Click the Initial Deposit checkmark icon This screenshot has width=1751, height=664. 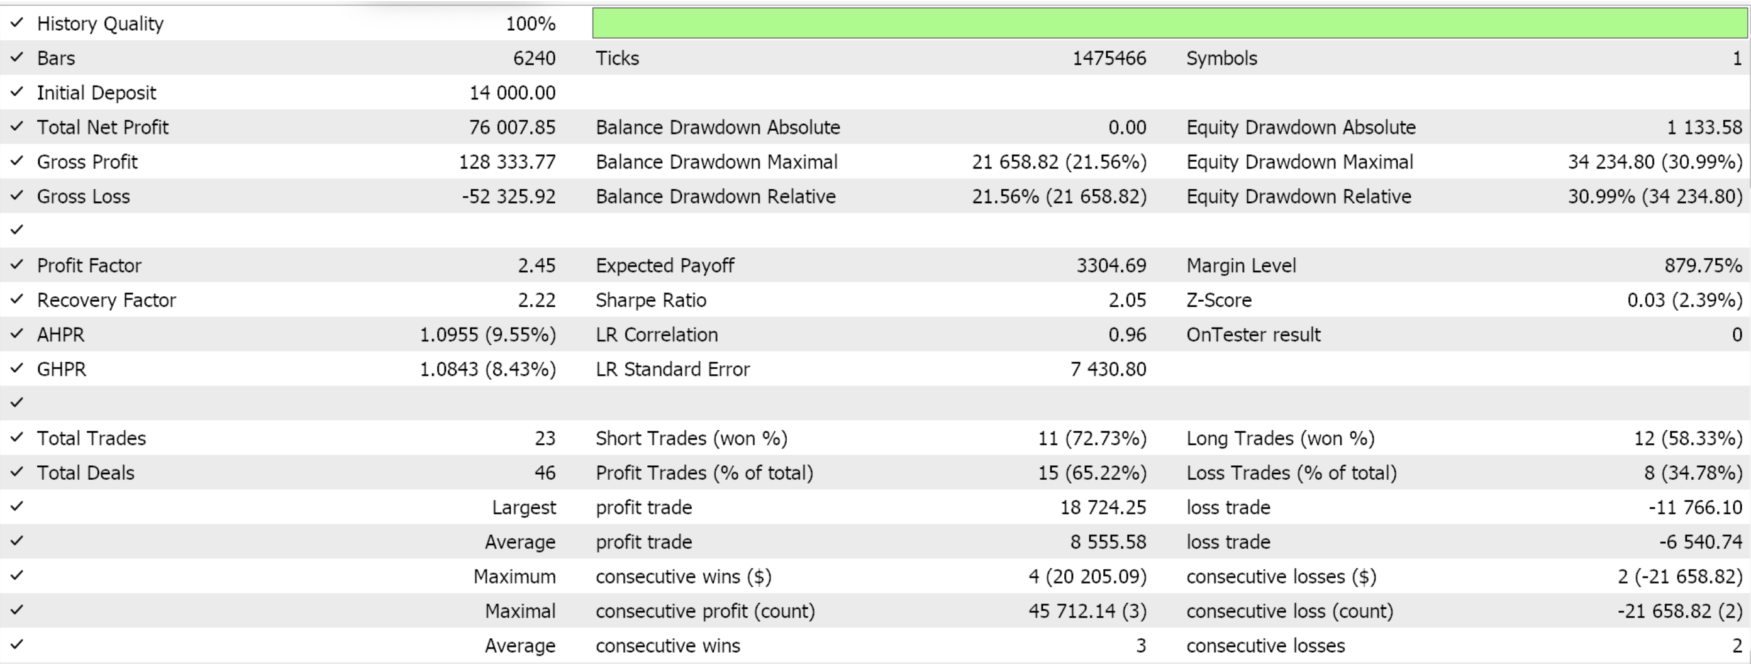[17, 92]
